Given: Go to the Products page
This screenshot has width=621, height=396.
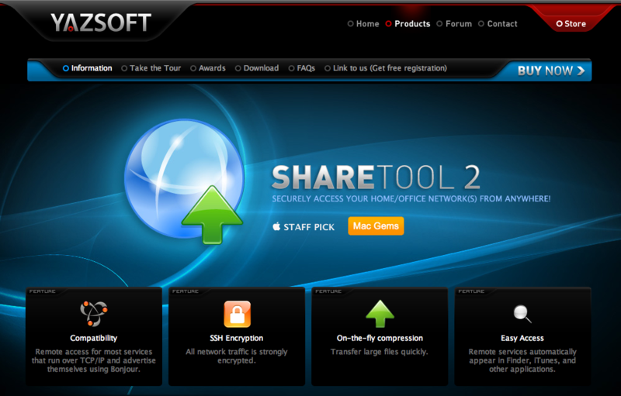Looking at the screenshot, I should coord(408,24).
